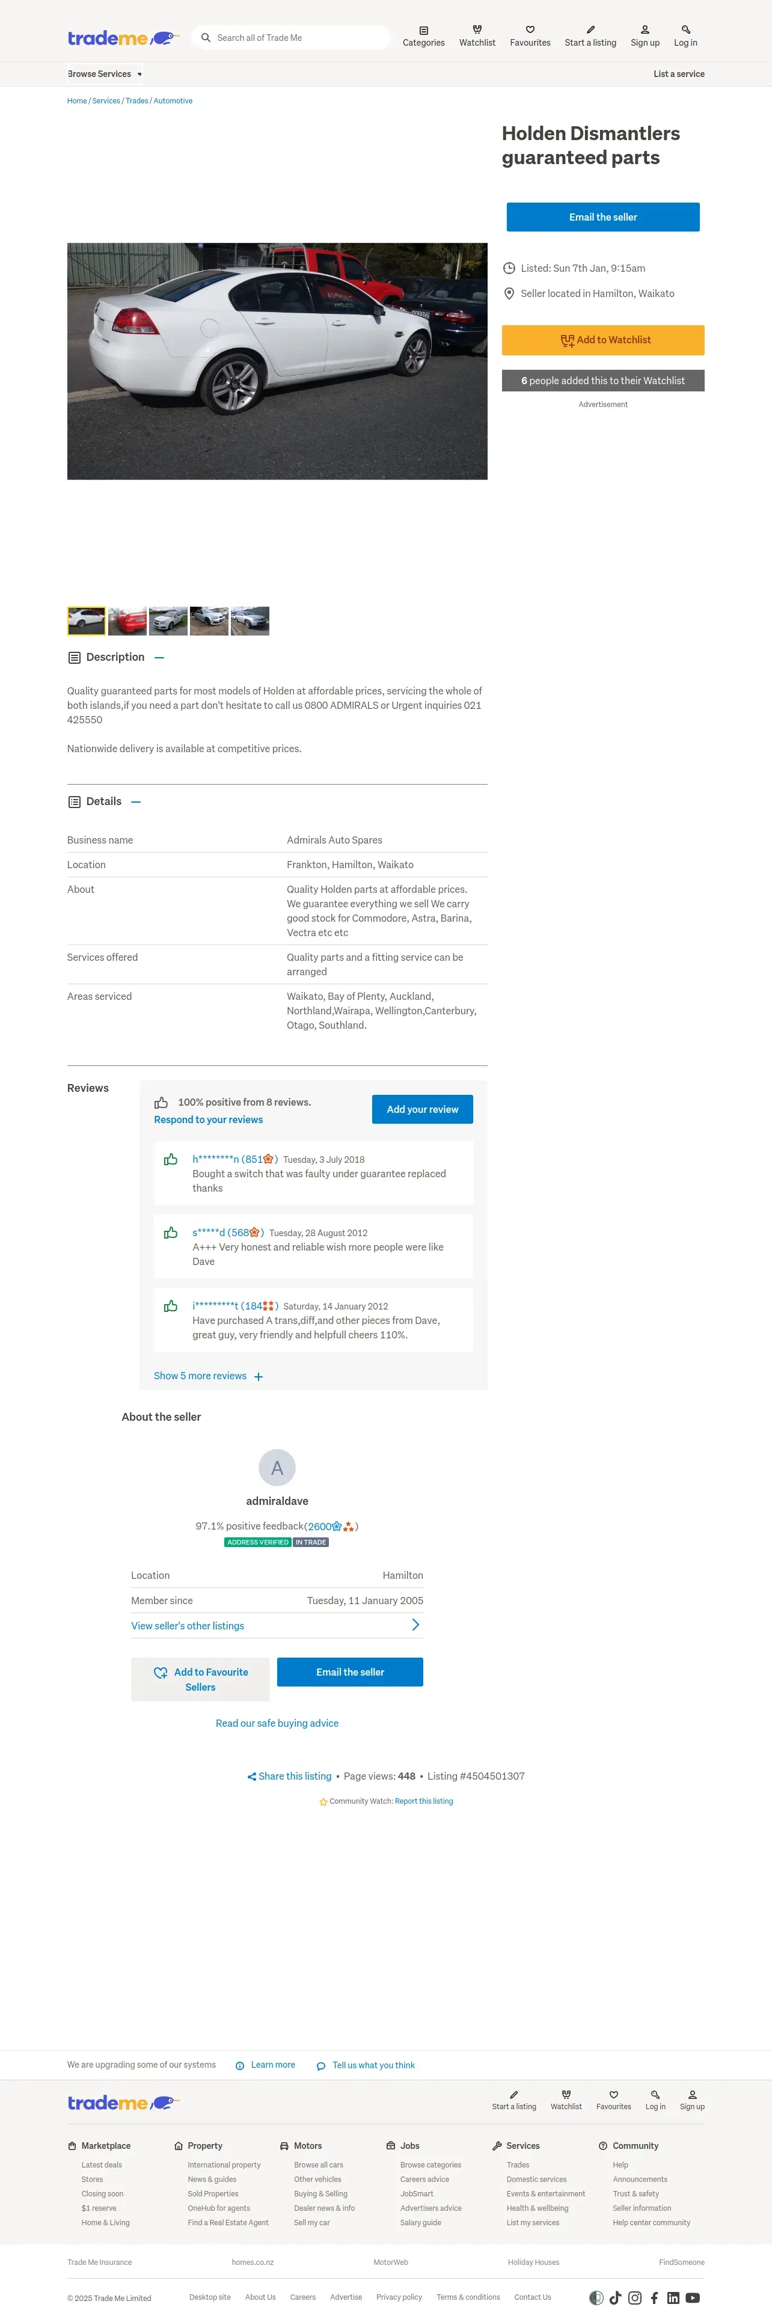772x2316 pixels.
Task: Go to Home breadcrumb
Action: pyautogui.click(x=78, y=100)
